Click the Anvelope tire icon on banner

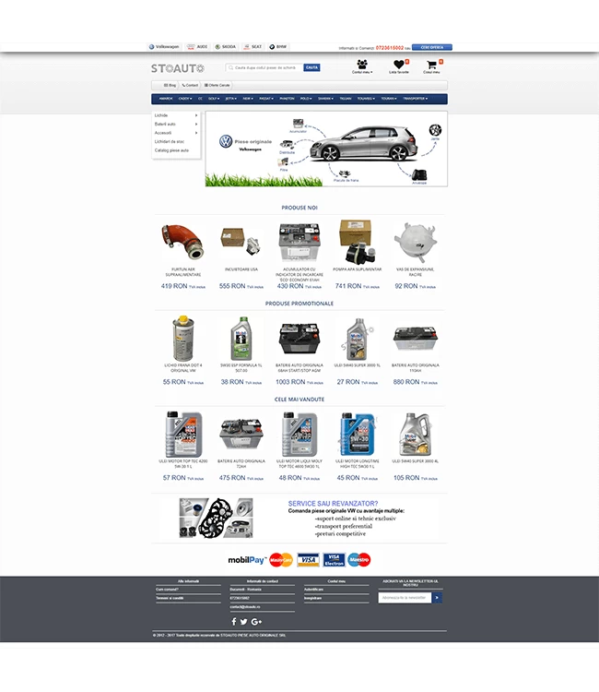[x=419, y=174]
